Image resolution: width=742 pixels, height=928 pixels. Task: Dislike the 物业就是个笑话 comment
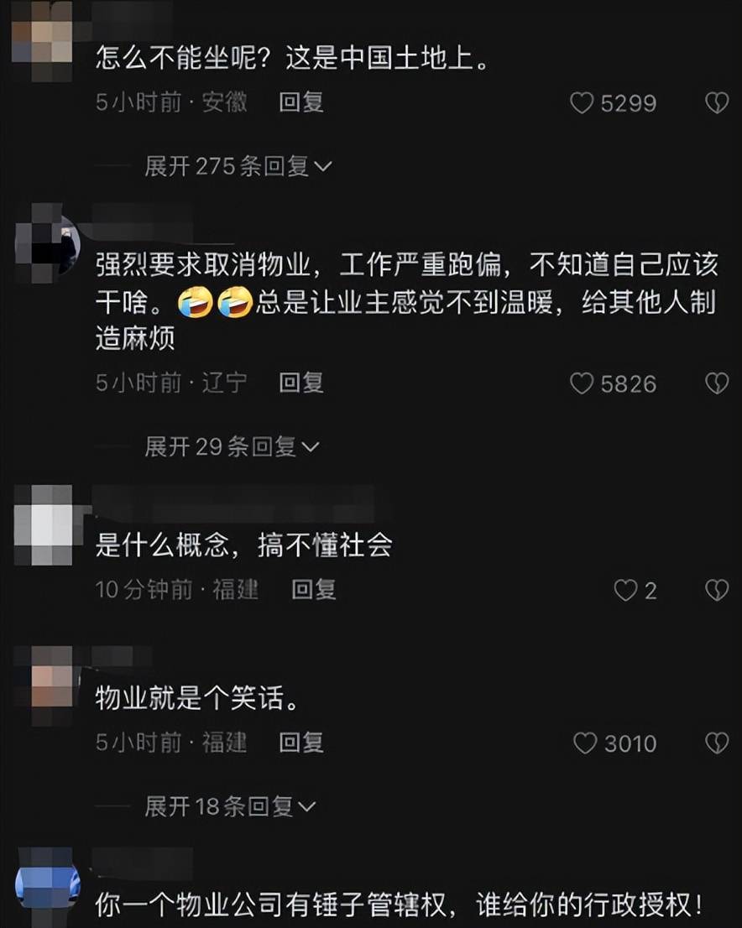click(x=717, y=743)
